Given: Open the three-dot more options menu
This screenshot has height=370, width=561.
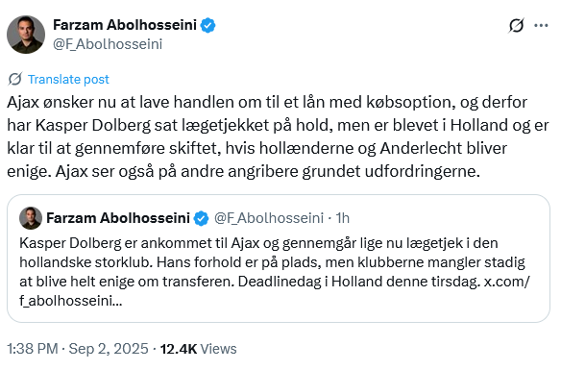Looking at the screenshot, I should point(541,25).
